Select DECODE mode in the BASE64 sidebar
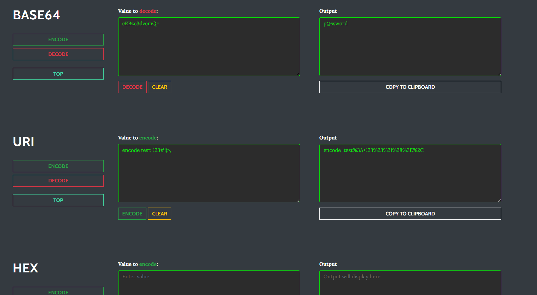The width and height of the screenshot is (537, 295). (x=58, y=54)
